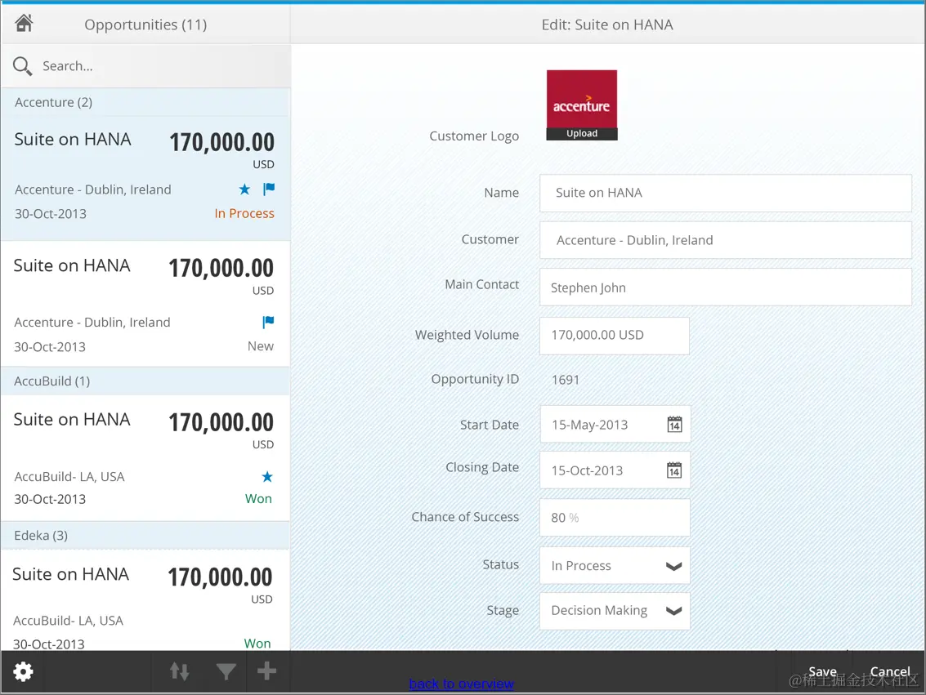The height and width of the screenshot is (695, 926).
Task: Click the Opportunities (11) title
Action: click(145, 25)
